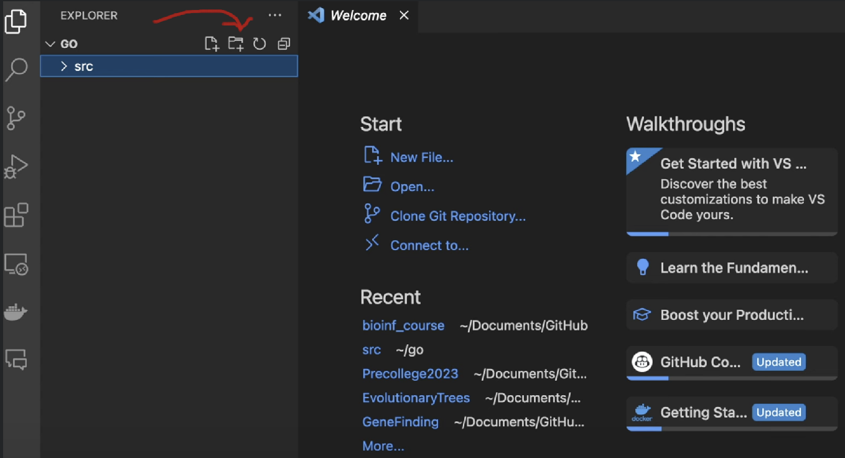The width and height of the screenshot is (845, 458).
Task: Open the Chat view in activity bar
Action: pyautogui.click(x=16, y=359)
